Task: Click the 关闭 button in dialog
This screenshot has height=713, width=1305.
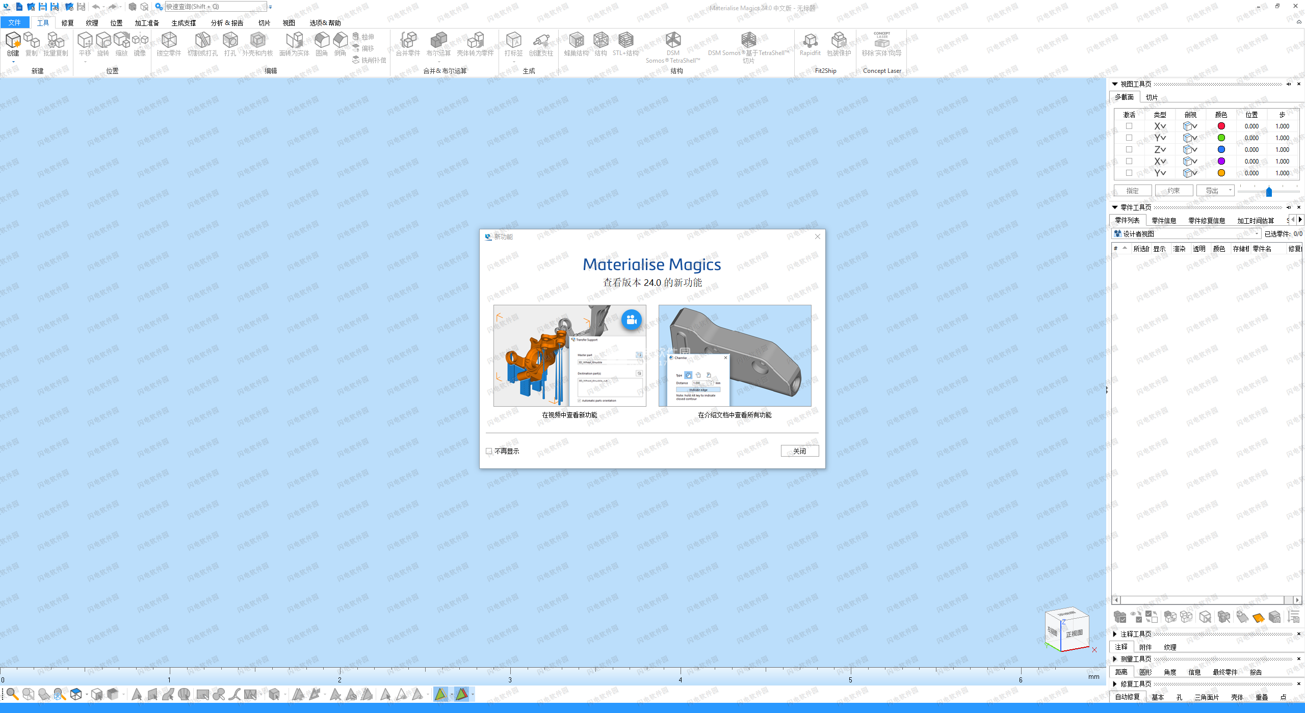Action: [x=799, y=451]
